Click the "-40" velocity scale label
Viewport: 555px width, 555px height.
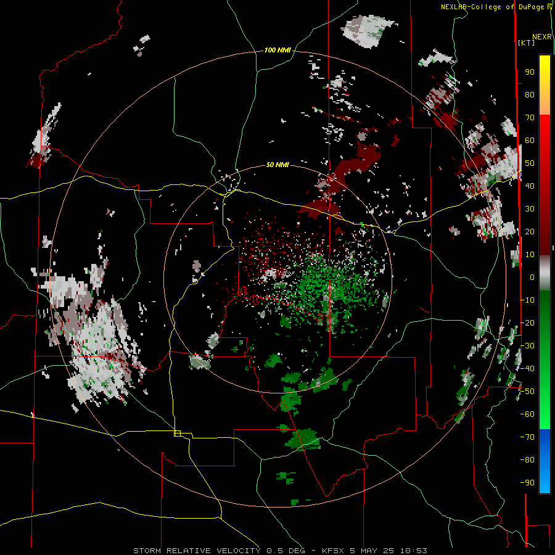[527, 369]
